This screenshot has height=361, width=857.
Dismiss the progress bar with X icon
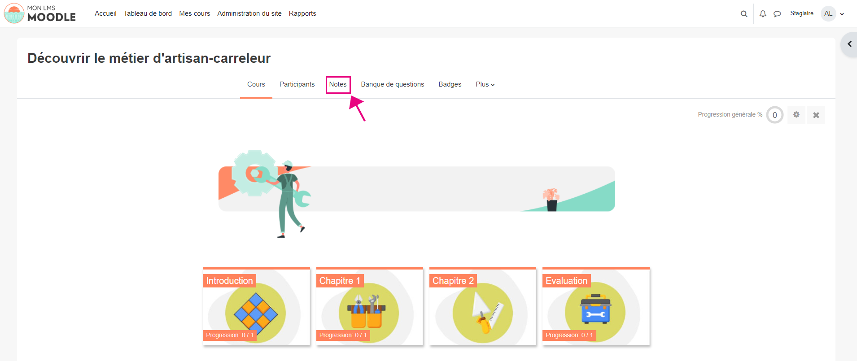[816, 115]
